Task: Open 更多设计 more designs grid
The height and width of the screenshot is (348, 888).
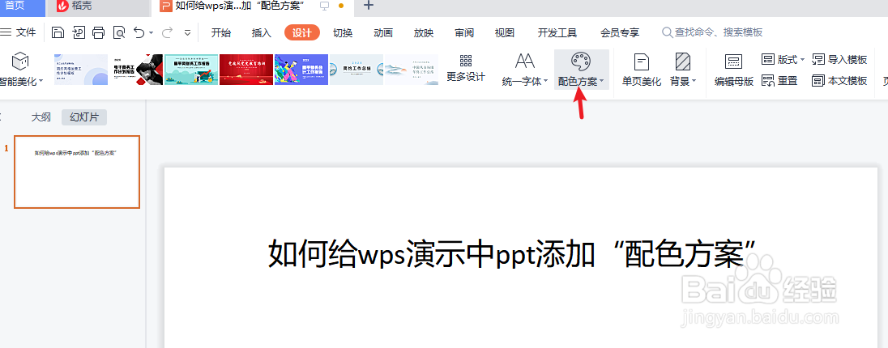Action: pyautogui.click(x=466, y=69)
